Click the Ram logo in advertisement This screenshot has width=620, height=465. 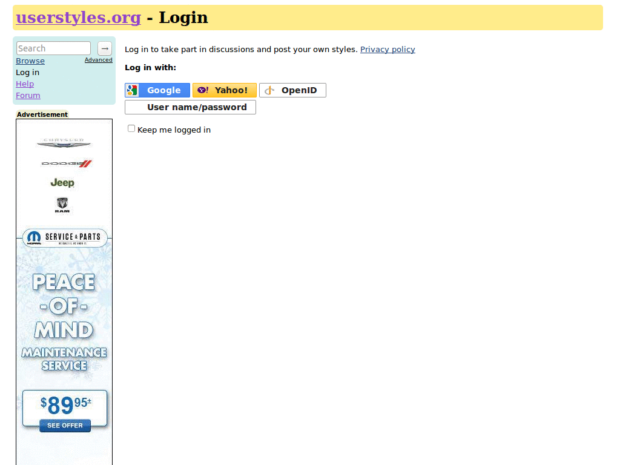(x=62, y=205)
